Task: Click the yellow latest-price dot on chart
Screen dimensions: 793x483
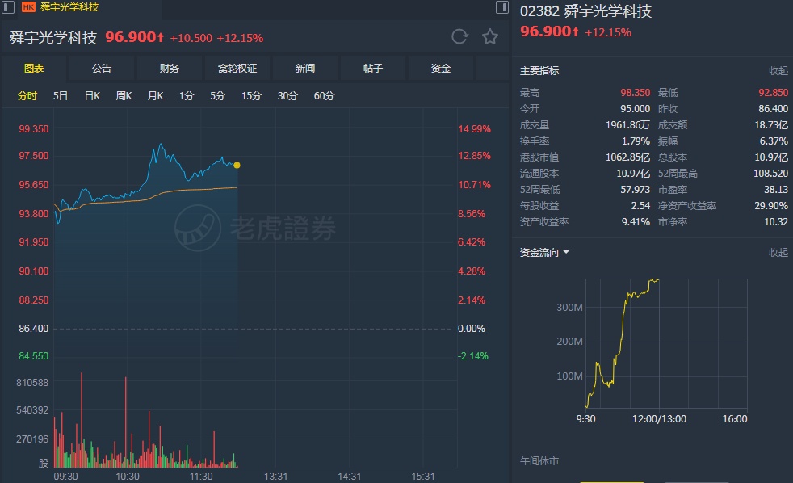Action: click(x=237, y=165)
